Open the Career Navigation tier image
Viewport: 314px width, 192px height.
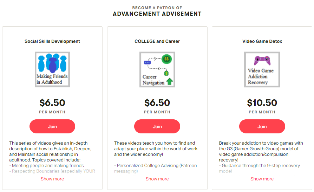157,69
